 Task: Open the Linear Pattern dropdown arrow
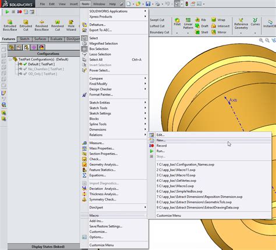point(188,33)
